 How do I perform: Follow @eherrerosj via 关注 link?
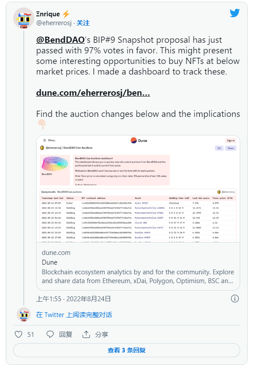pos(83,23)
